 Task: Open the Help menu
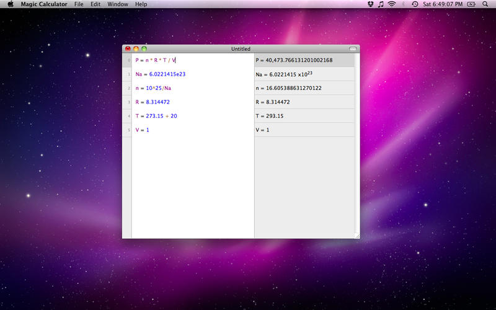pyautogui.click(x=141, y=4)
